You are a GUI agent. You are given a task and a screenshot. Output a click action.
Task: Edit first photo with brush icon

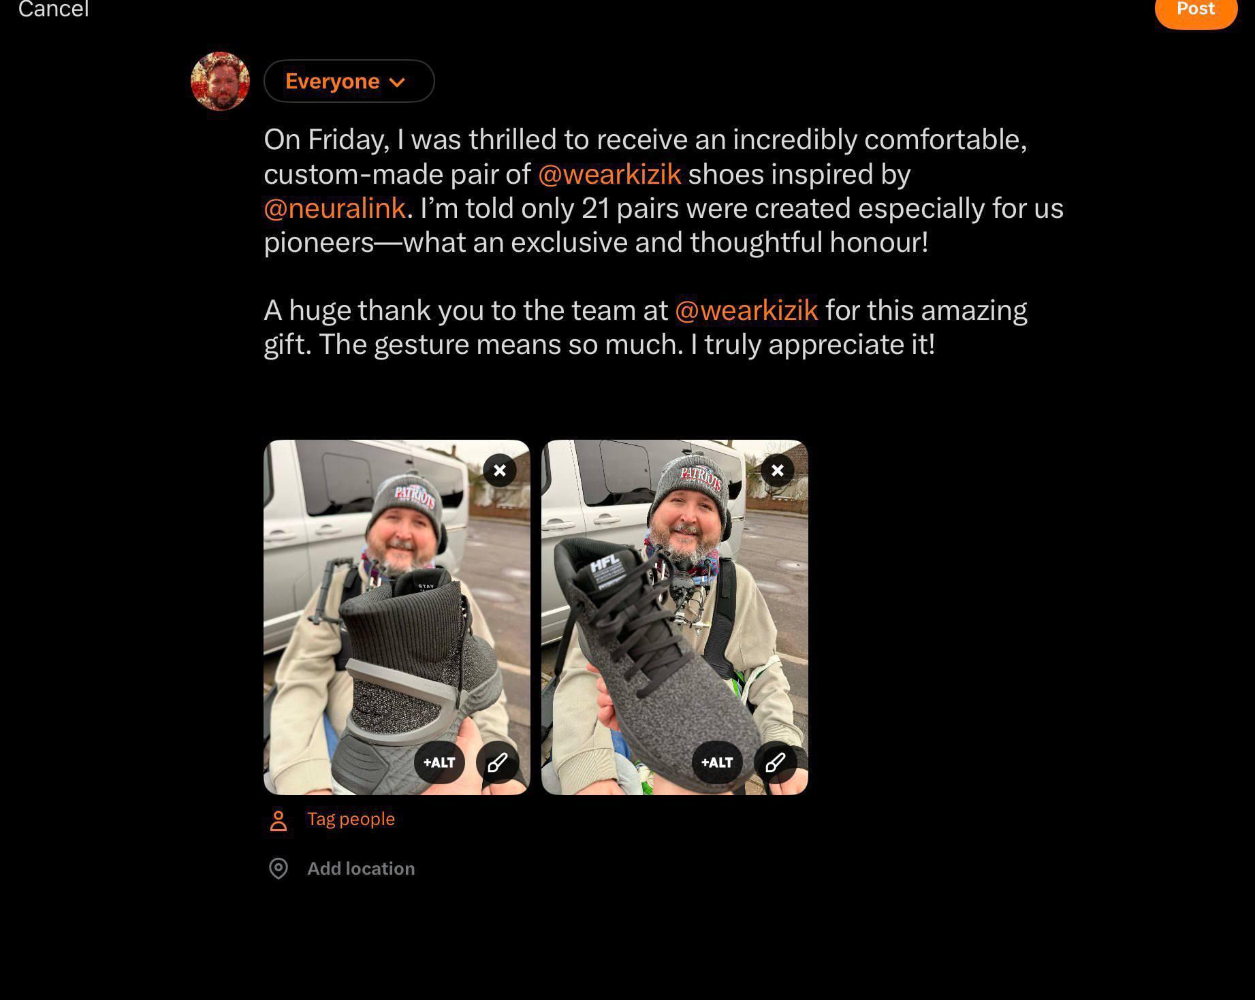pyautogui.click(x=498, y=762)
